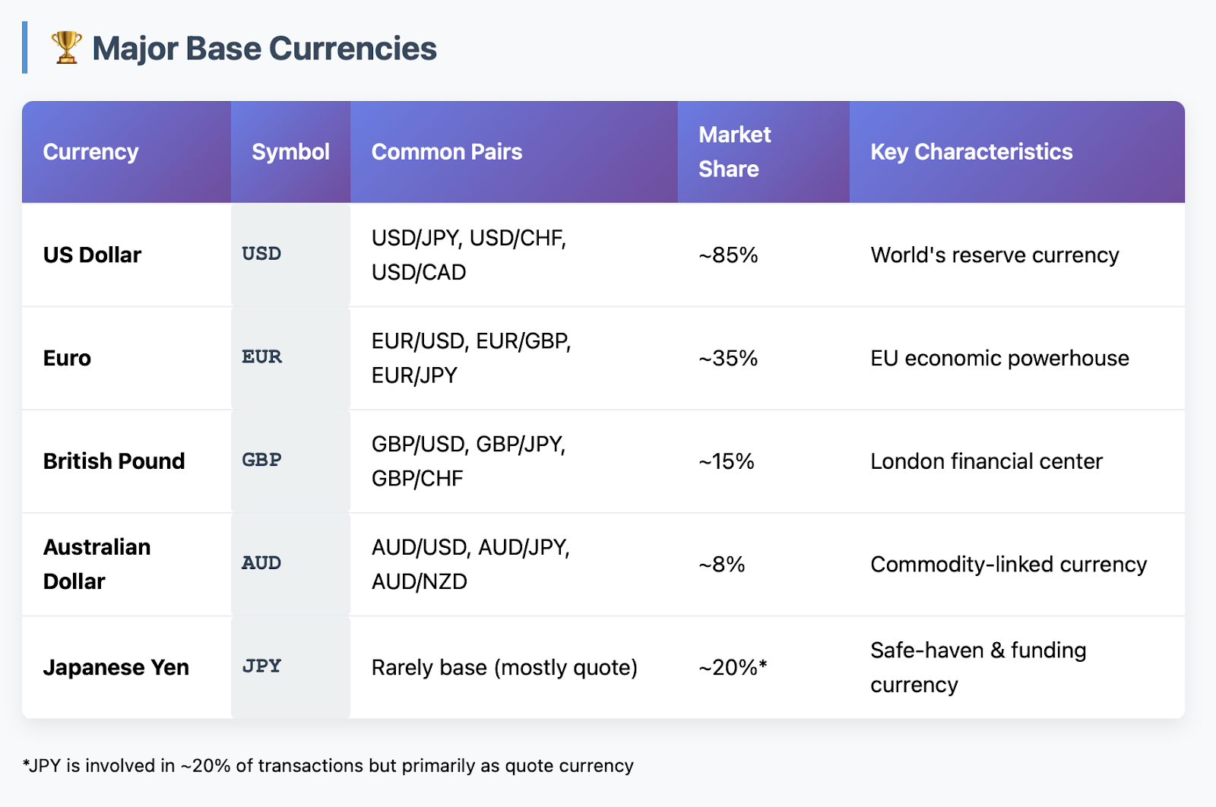Click the EUR symbol code
This screenshot has height=807, width=1216.
pos(261,357)
